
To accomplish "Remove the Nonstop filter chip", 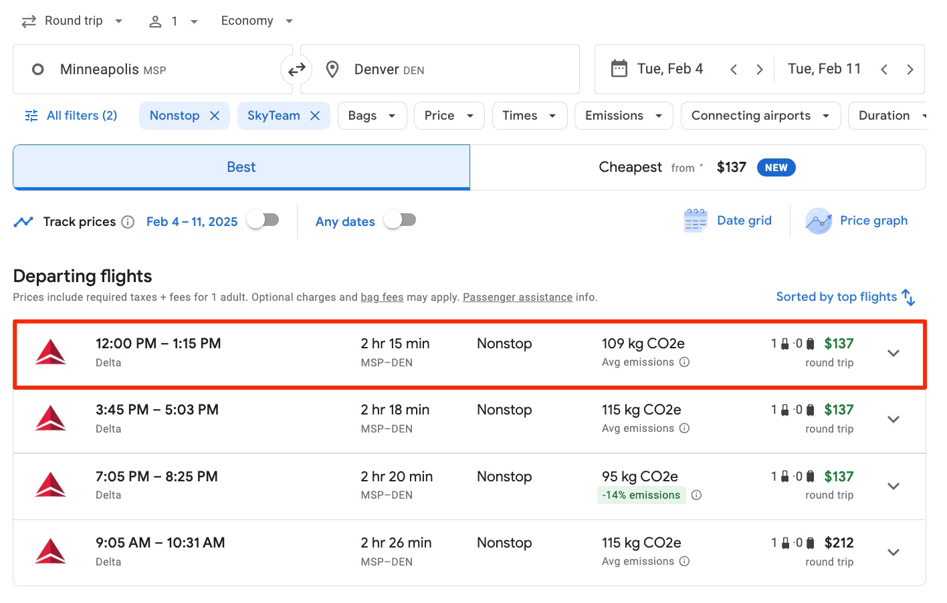I will coord(215,115).
